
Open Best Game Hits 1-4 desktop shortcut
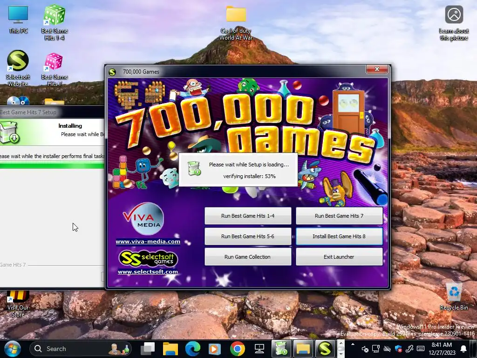point(54,22)
